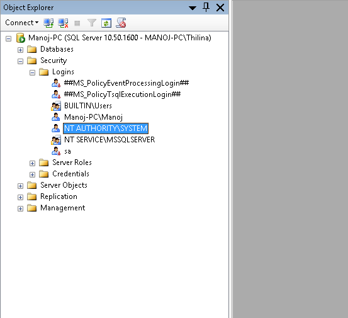Click the Disconnect server toolbar icon
This screenshot has width=348, height=318.
(x=63, y=23)
